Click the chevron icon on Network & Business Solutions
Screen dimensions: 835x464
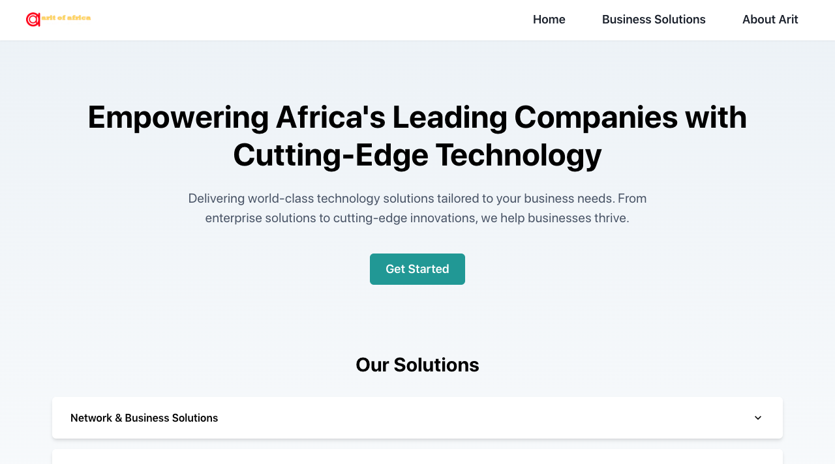tap(758, 418)
